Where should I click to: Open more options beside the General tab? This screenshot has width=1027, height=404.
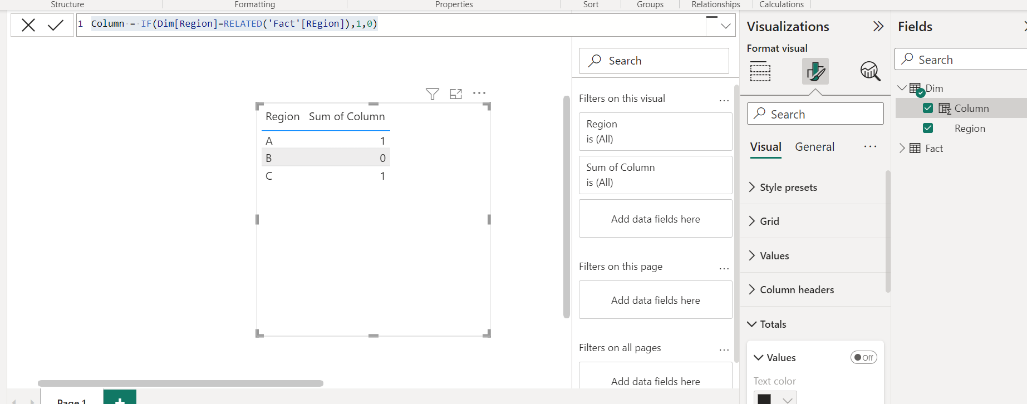(x=871, y=146)
